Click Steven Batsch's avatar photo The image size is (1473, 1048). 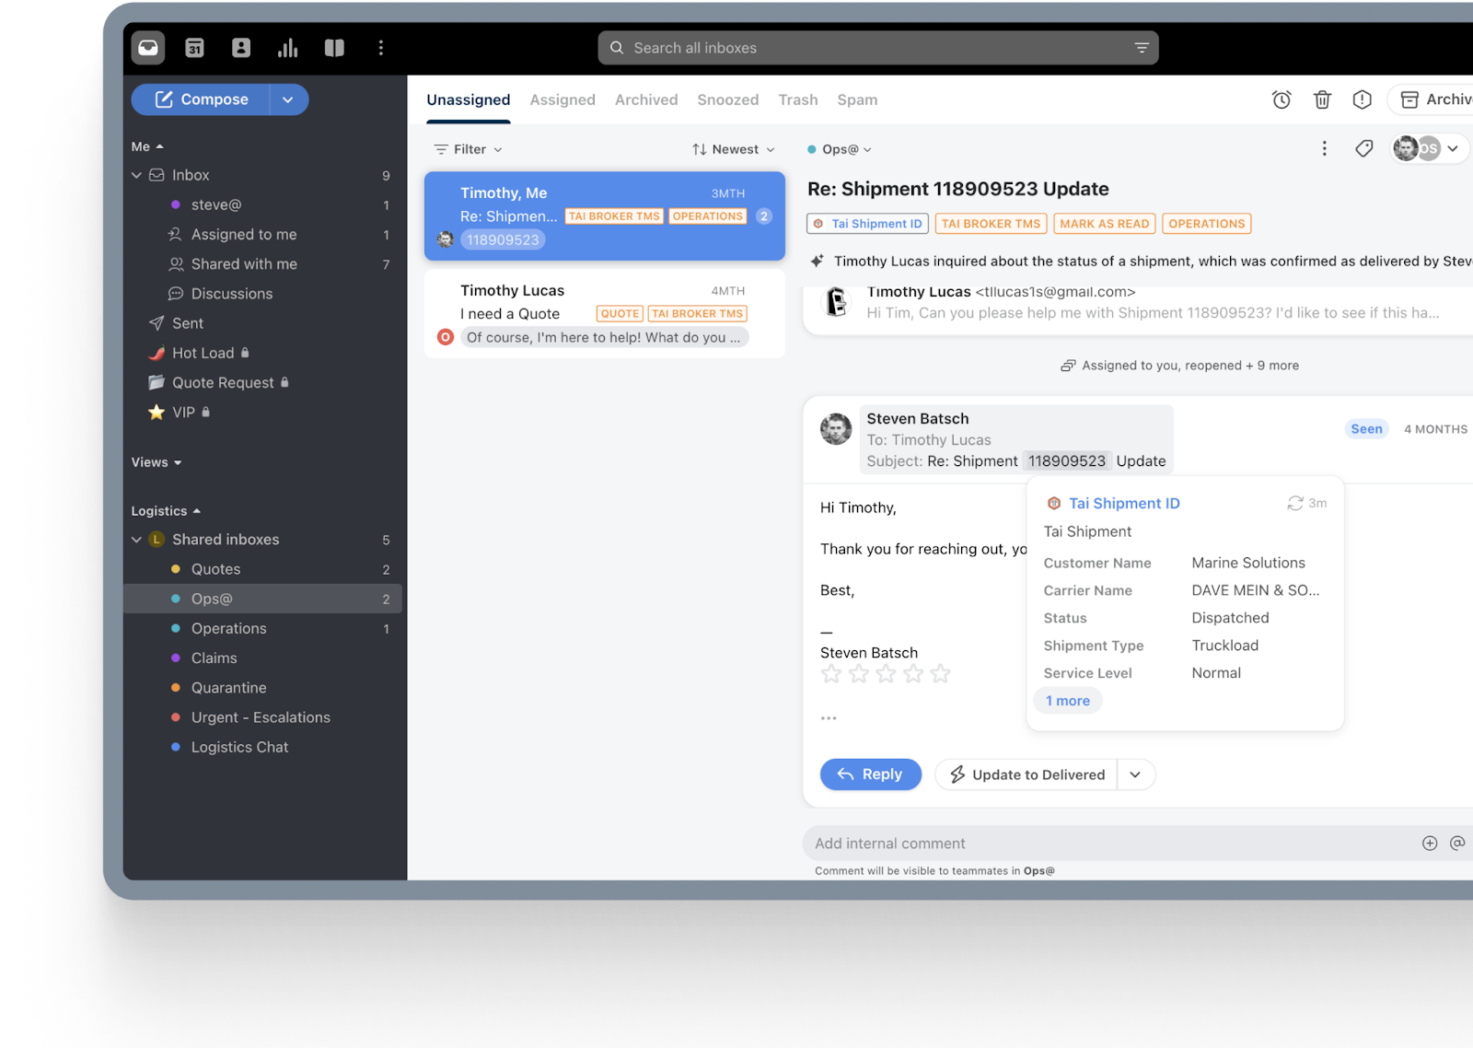(x=836, y=429)
